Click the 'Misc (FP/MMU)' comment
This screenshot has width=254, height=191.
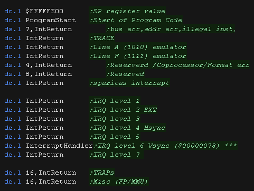119,182
